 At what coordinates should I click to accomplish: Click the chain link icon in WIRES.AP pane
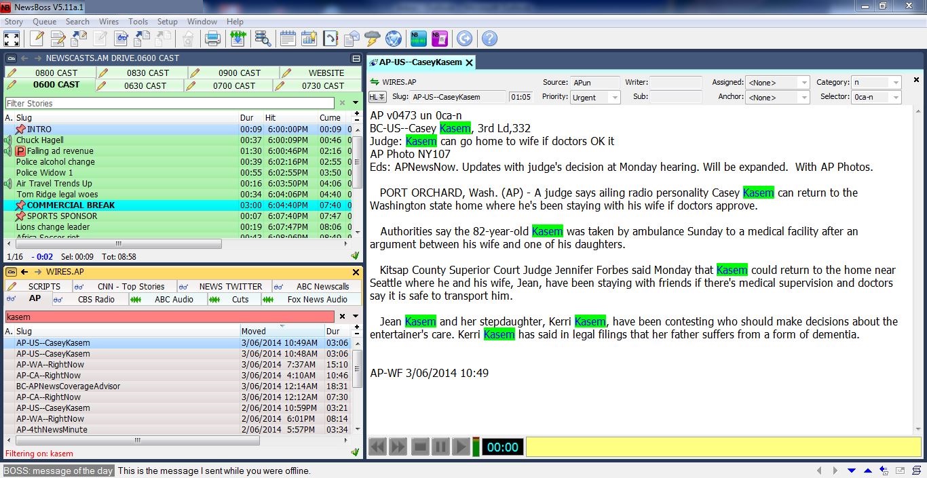[11, 272]
